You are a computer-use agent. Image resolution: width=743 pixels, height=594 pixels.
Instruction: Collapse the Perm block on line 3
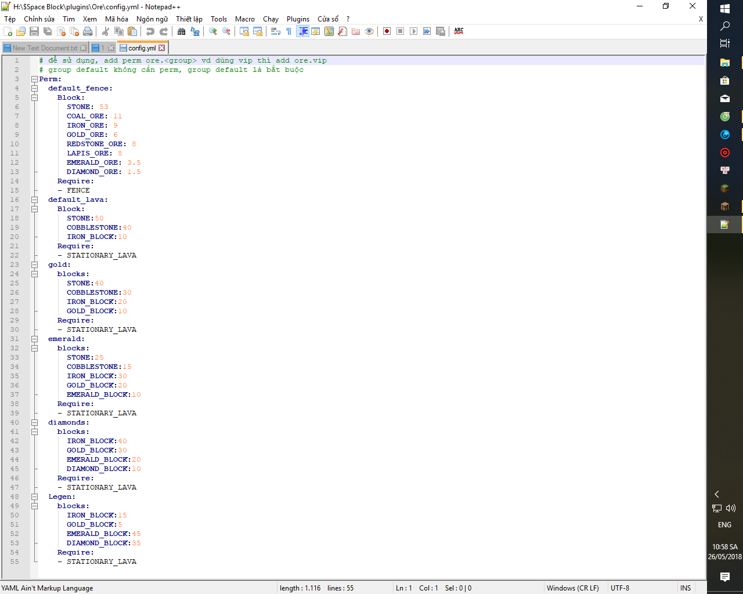(34, 79)
